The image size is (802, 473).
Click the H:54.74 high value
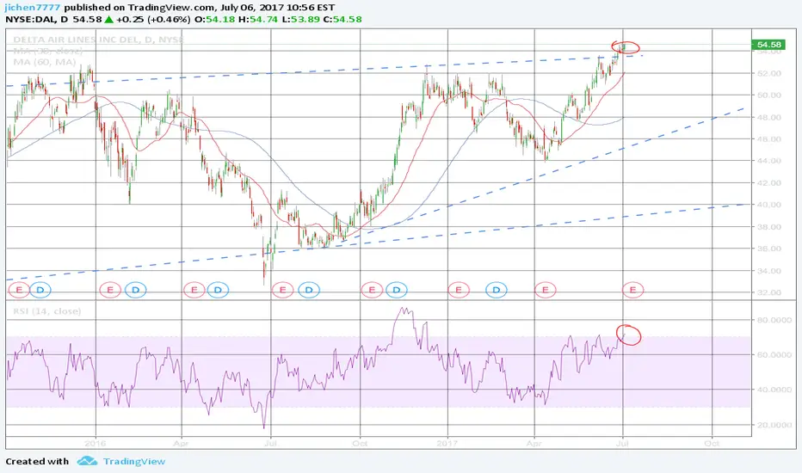[x=258, y=20]
